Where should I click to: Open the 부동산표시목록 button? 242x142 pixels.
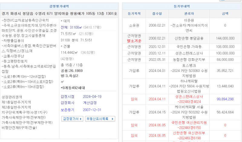pyautogui.click(x=100, y=119)
